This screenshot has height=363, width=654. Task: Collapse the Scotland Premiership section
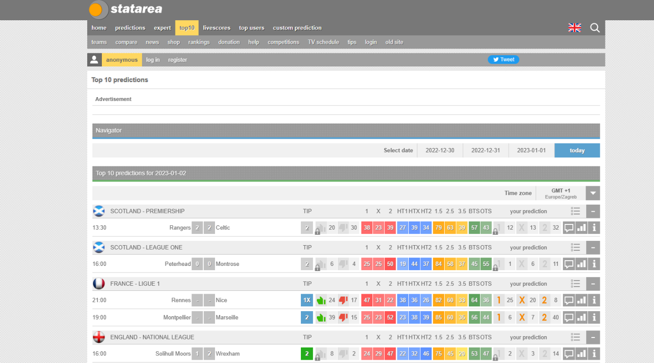click(593, 211)
